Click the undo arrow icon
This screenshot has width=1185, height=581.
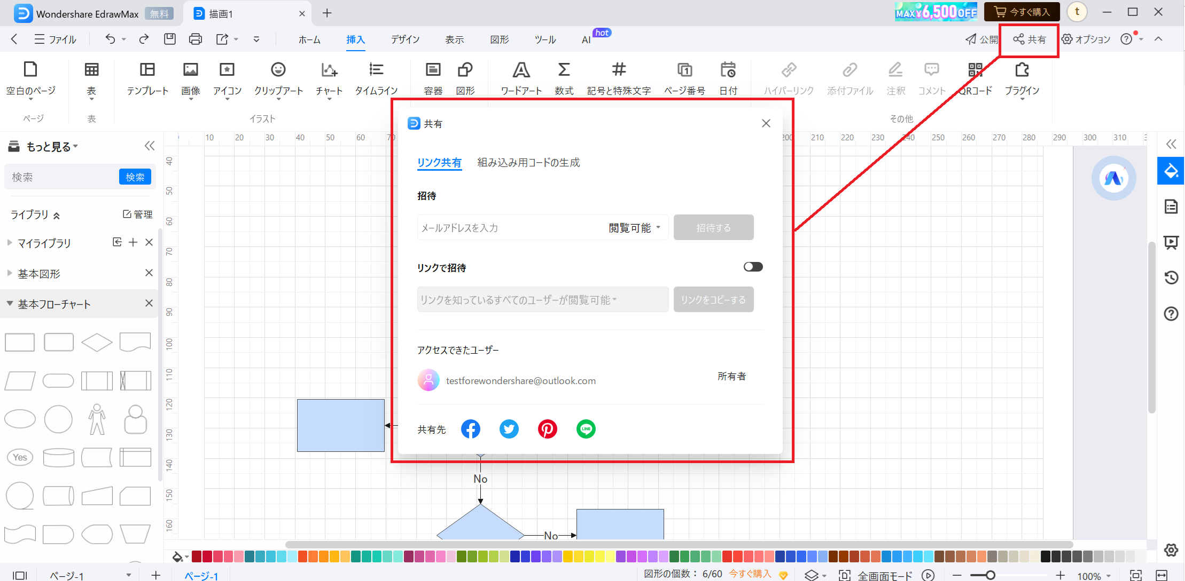[x=110, y=39]
